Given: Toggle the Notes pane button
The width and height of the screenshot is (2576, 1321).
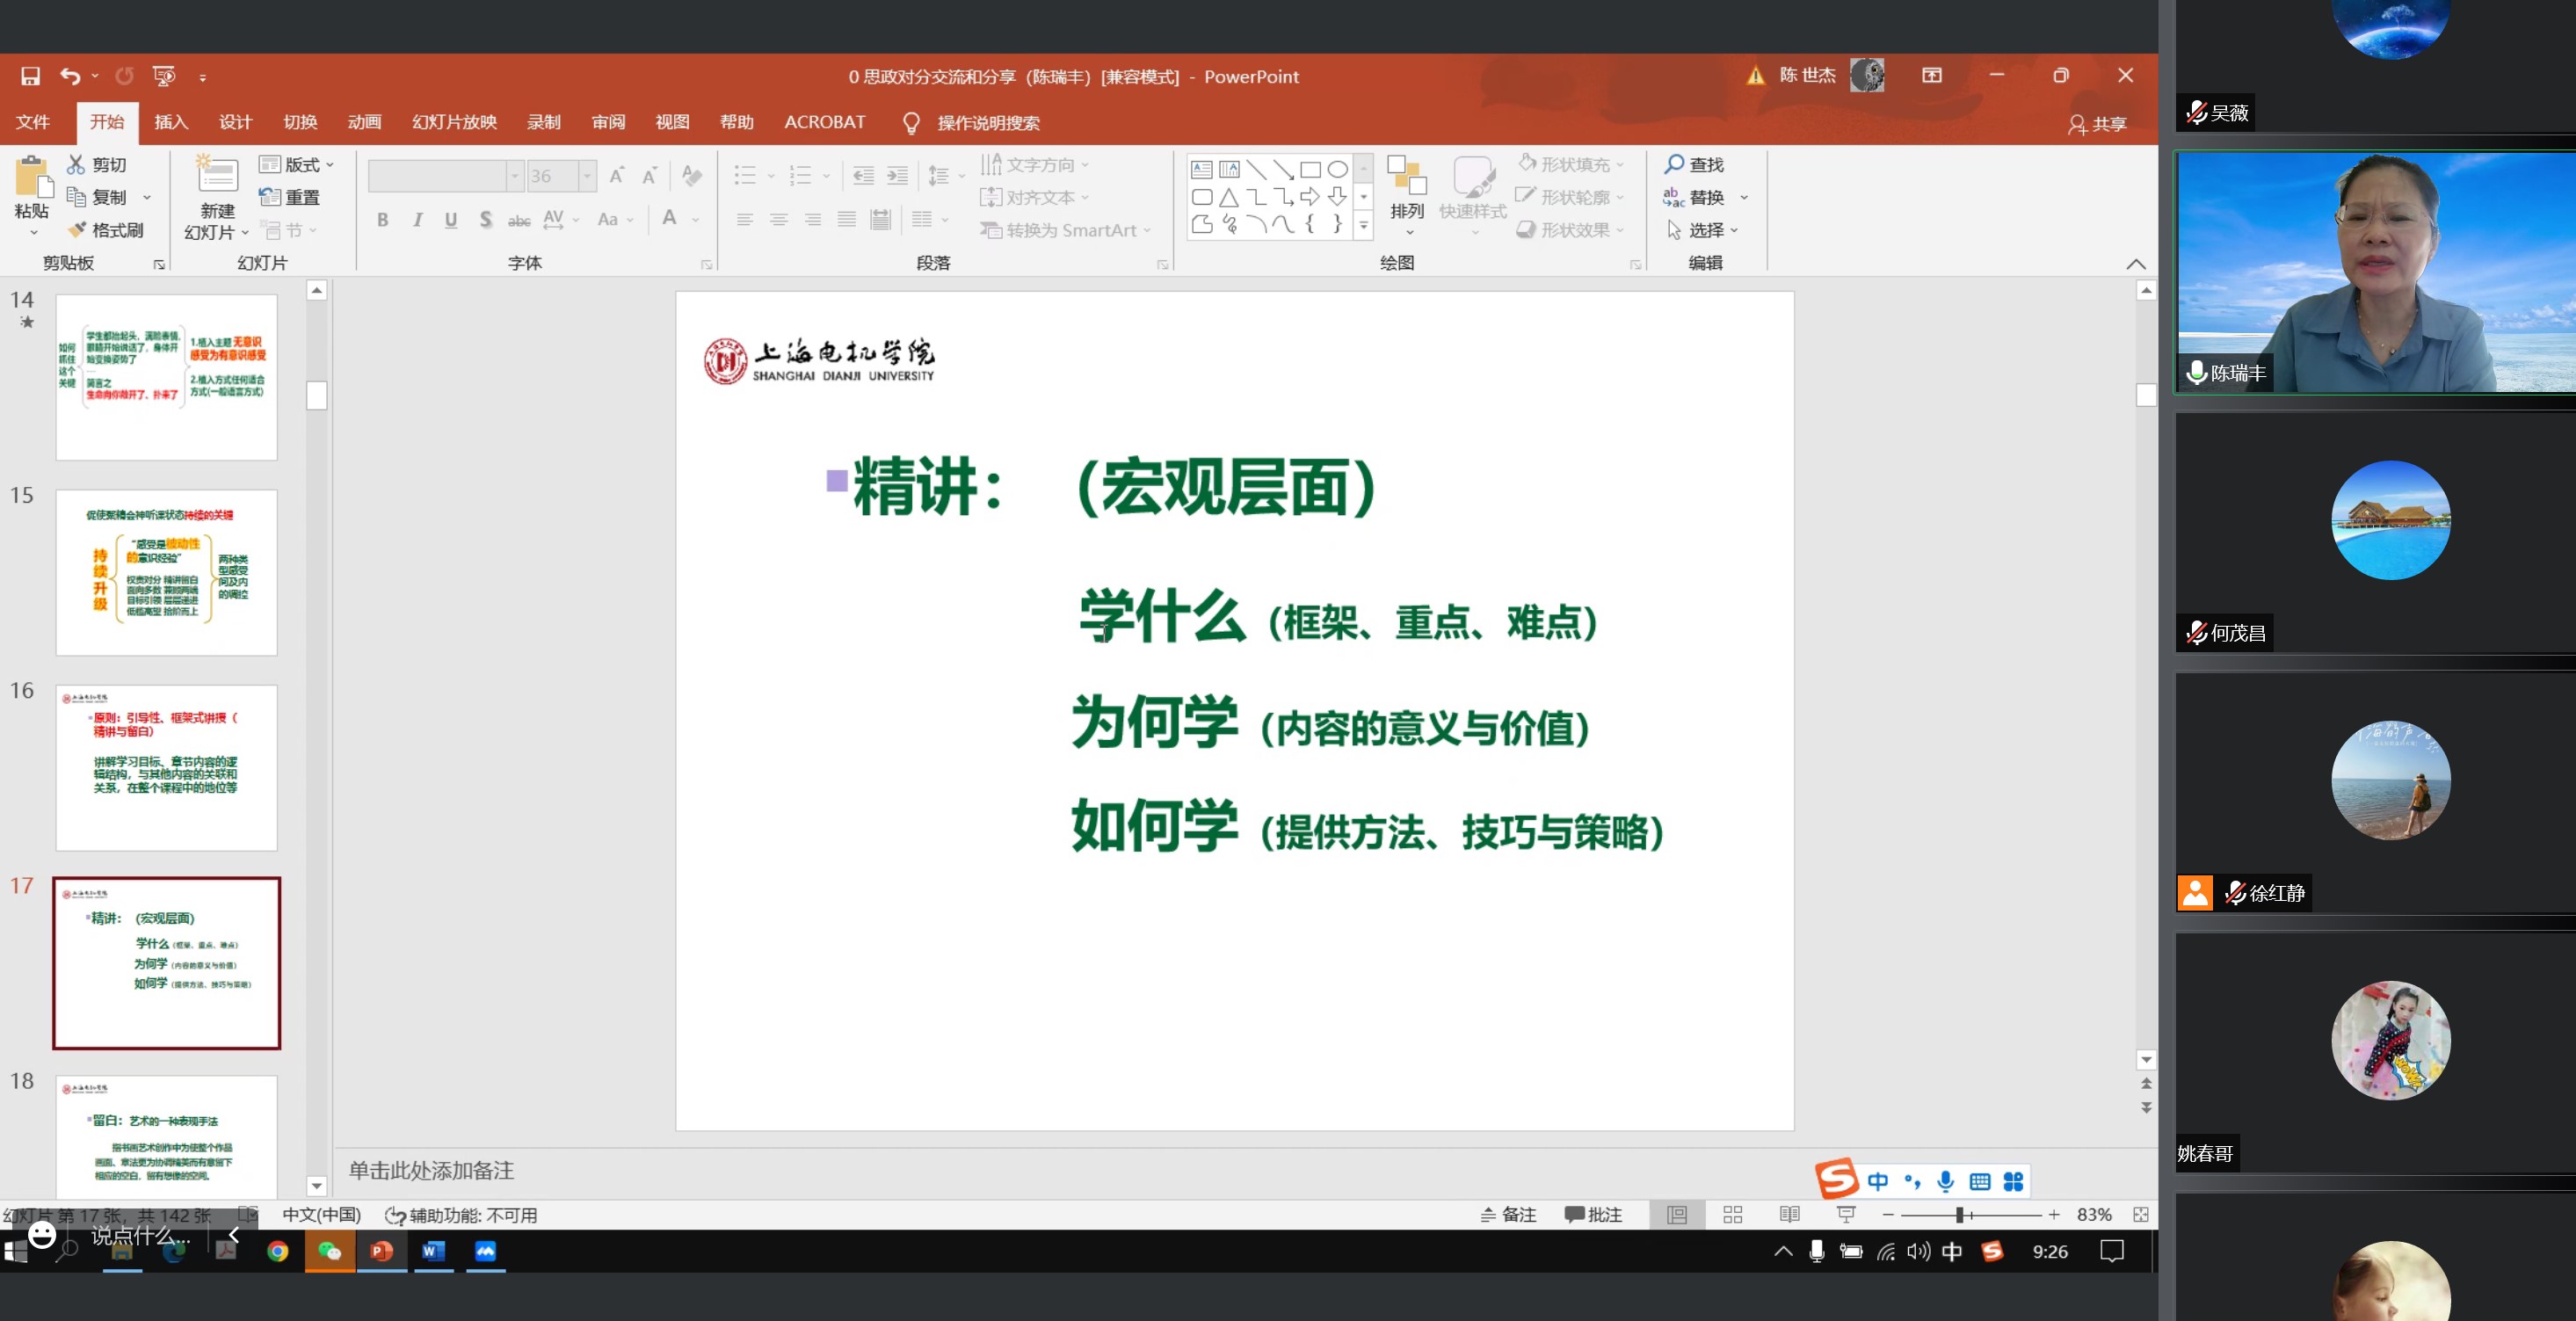Looking at the screenshot, I should coord(1508,1214).
